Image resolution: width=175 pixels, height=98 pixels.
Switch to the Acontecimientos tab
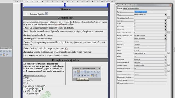point(133,8)
